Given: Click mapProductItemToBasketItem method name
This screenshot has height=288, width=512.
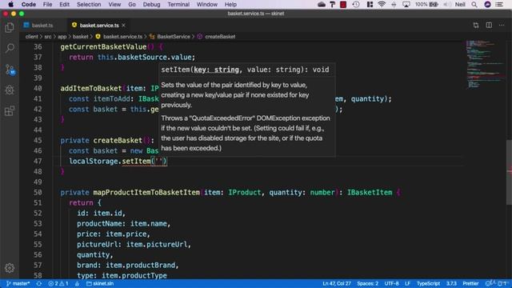Looking at the screenshot, I should click(146, 192).
